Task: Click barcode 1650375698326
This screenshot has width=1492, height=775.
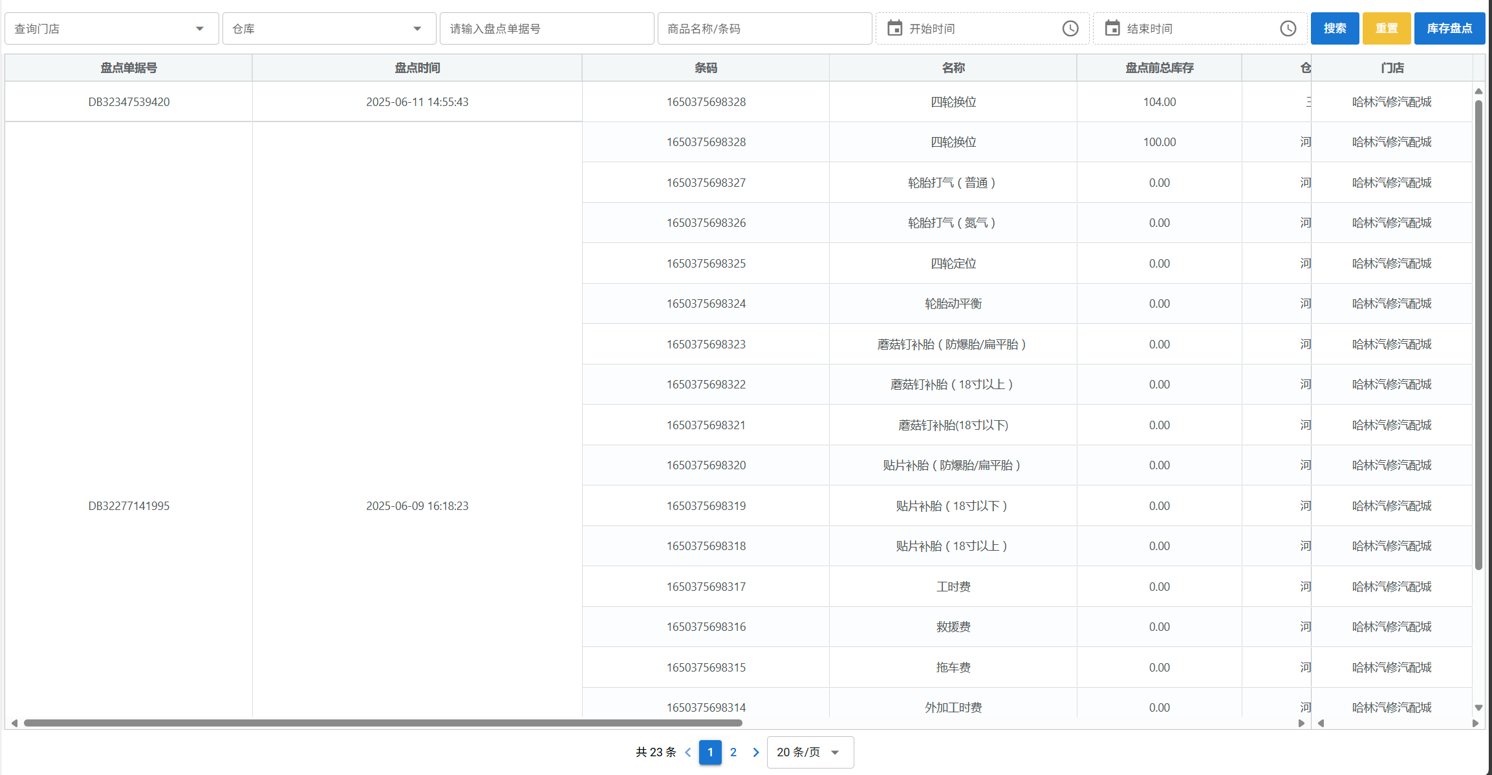Action: (706, 223)
